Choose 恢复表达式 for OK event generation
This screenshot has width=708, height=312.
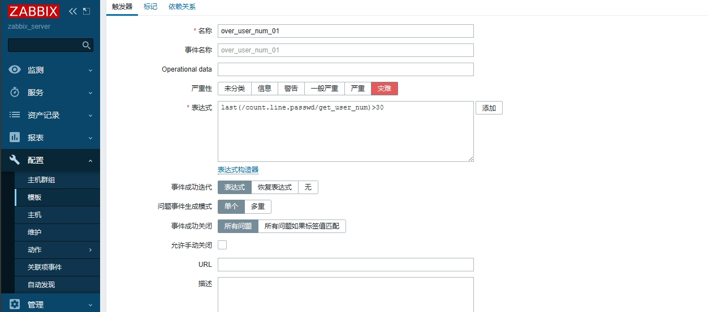coord(274,187)
